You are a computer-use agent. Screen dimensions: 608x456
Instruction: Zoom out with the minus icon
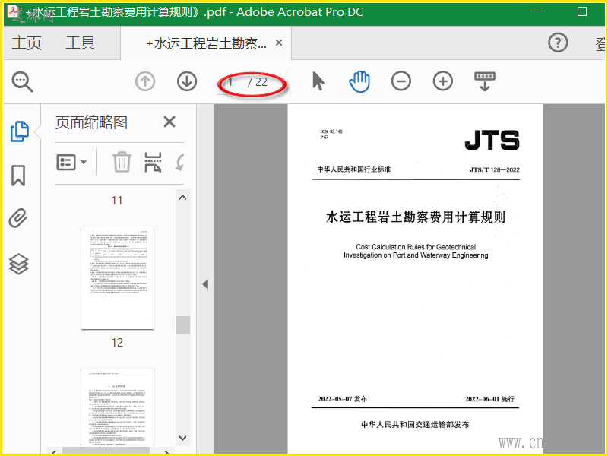[x=401, y=81]
